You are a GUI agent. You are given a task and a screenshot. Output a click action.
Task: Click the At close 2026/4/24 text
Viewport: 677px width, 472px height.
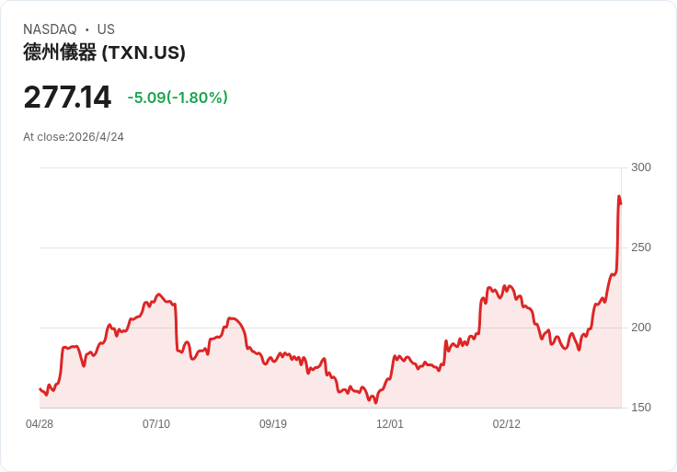click(74, 137)
